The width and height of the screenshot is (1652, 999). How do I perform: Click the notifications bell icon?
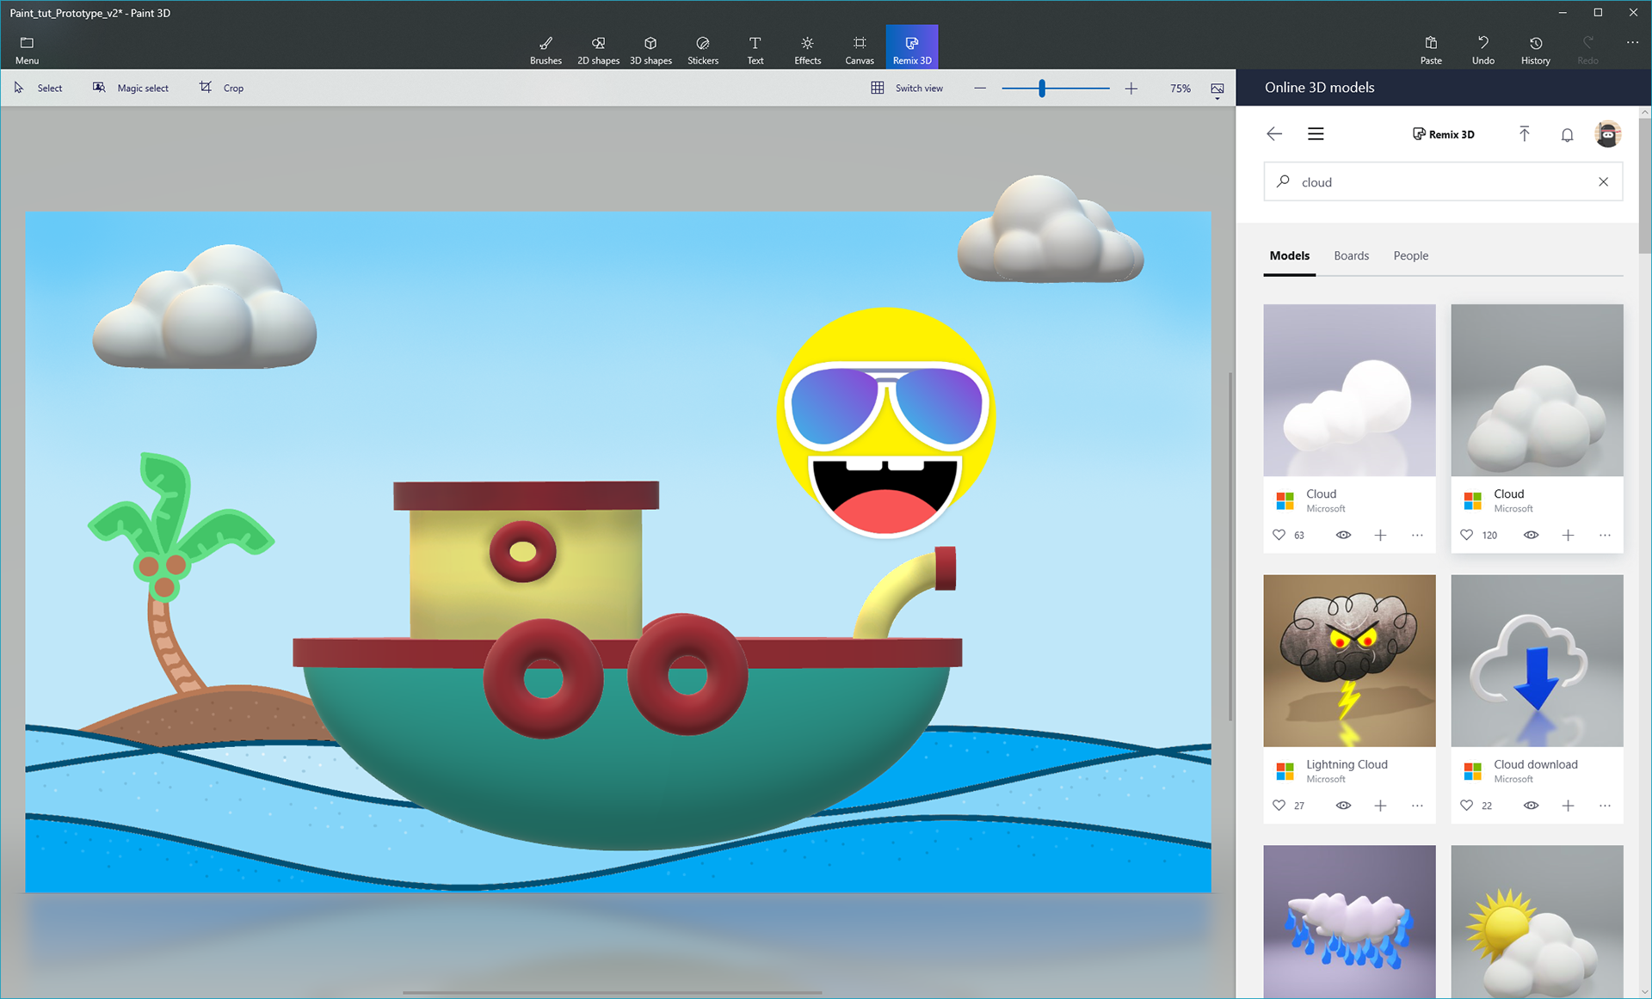(1567, 134)
